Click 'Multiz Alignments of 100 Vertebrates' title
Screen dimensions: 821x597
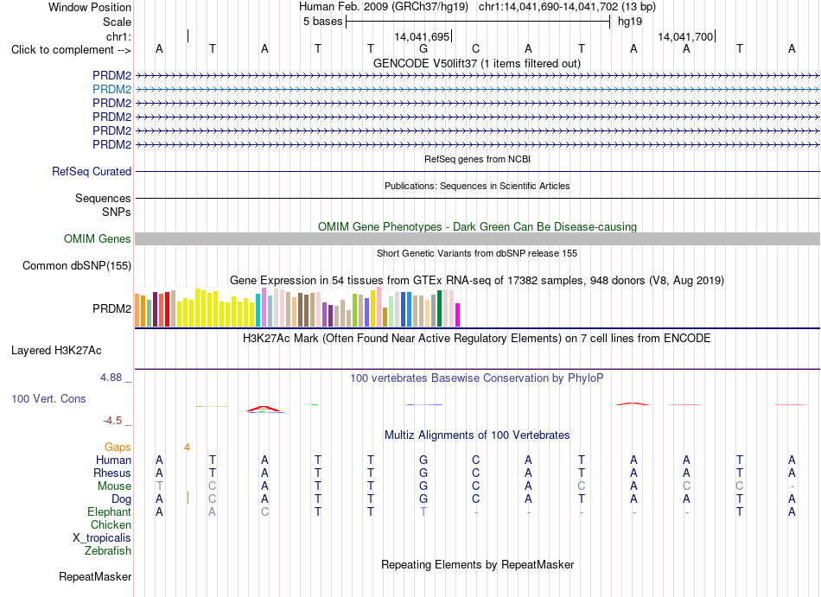coord(477,435)
